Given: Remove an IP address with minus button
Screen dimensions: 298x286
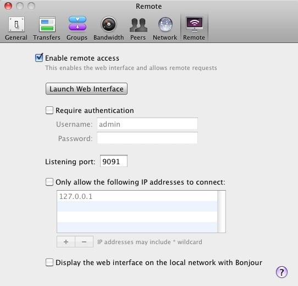Looking at the screenshot, I should [x=84, y=241].
